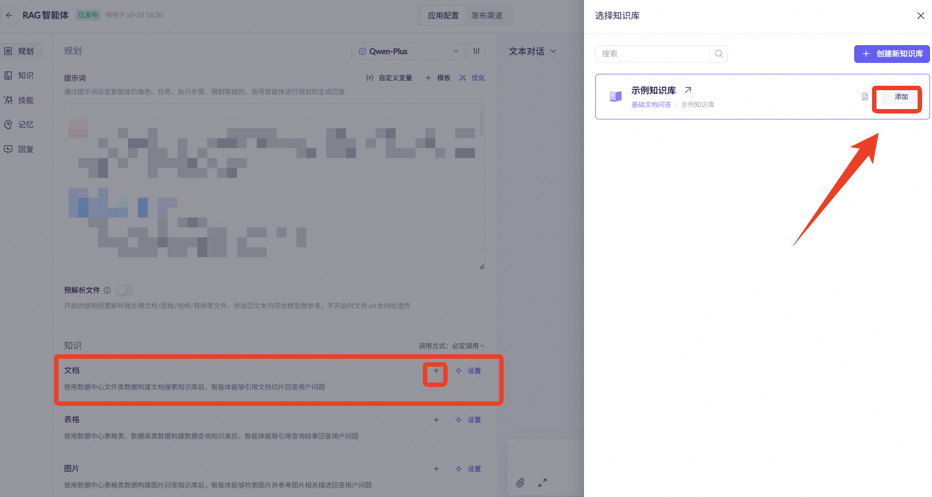Click the RAG智能体 app title
This screenshot has width=932, height=497.
click(46, 15)
